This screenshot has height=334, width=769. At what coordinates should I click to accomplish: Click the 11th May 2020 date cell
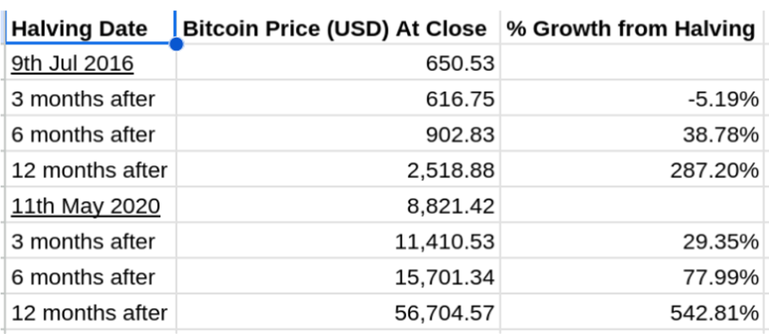[86, 206]
